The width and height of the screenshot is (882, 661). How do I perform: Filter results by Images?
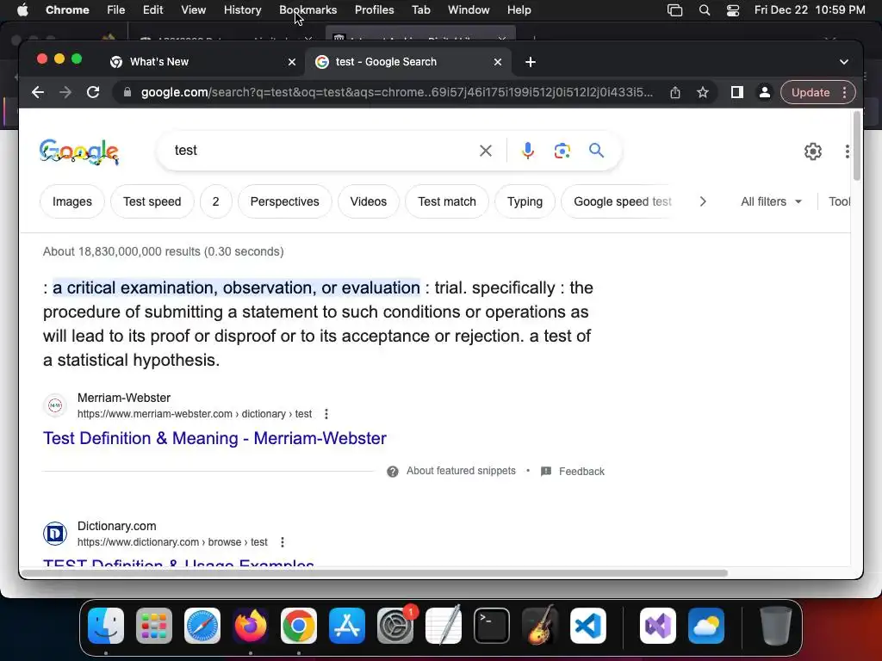pos(72,201)
